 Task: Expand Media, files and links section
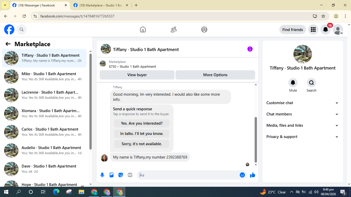(x=302, y=125)
